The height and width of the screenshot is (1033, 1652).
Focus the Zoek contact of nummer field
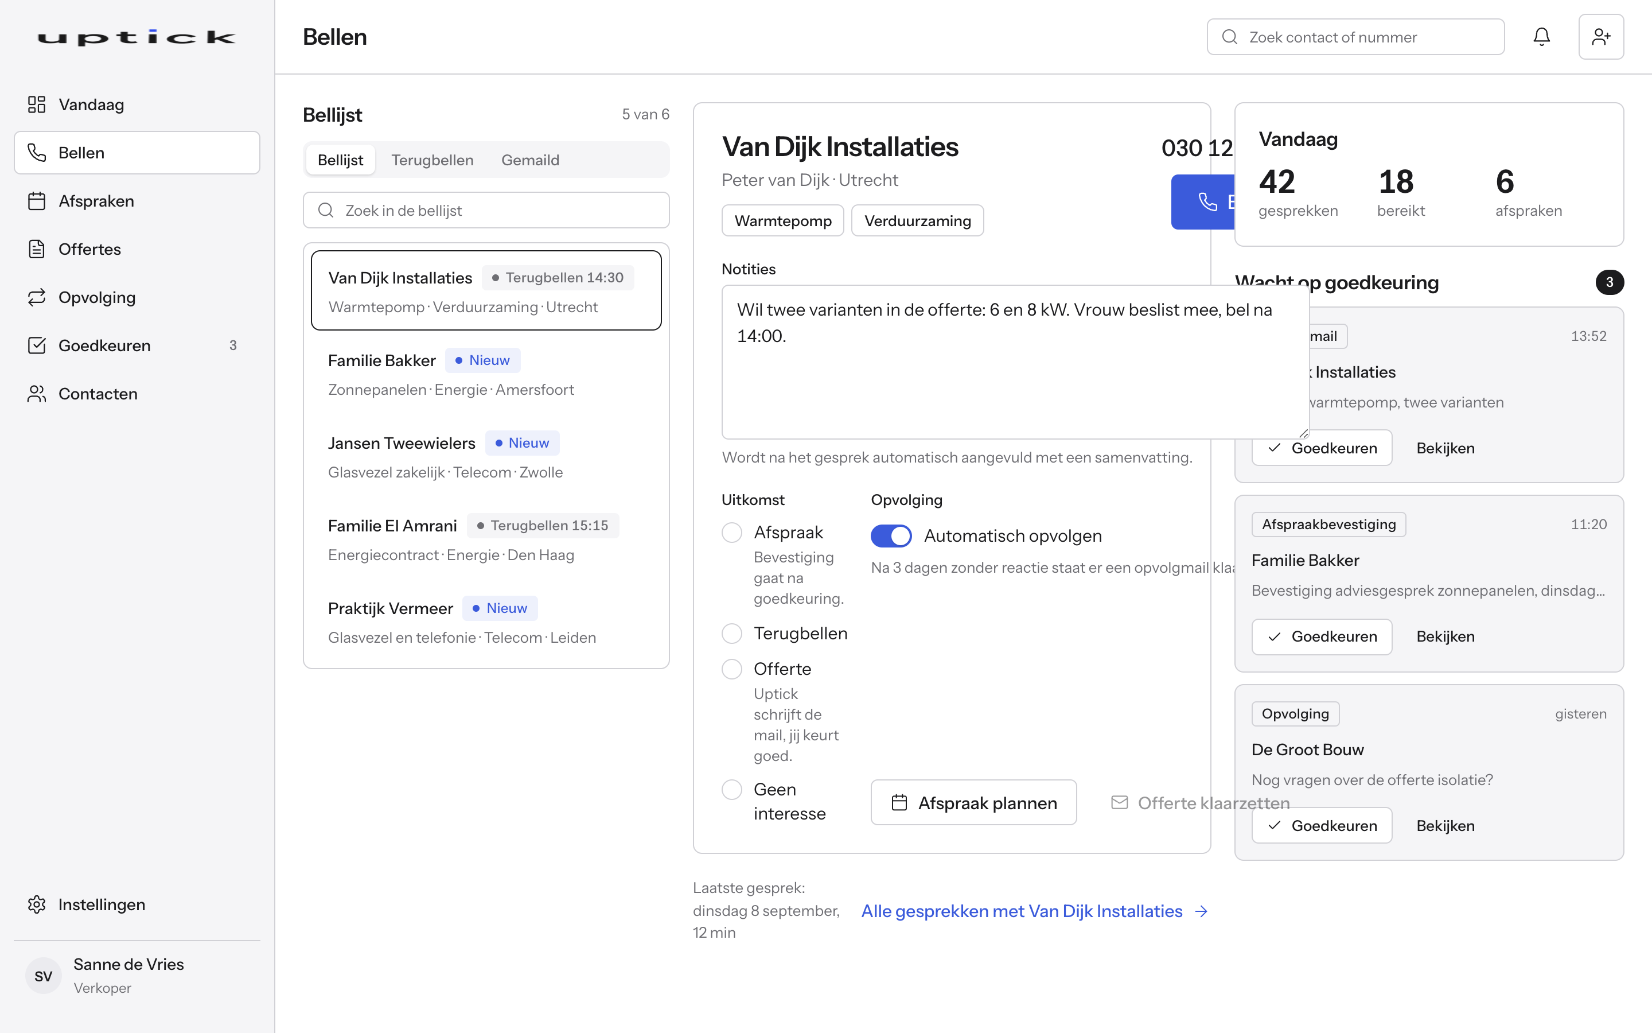pyautogui.click(x=1355, y=37)
